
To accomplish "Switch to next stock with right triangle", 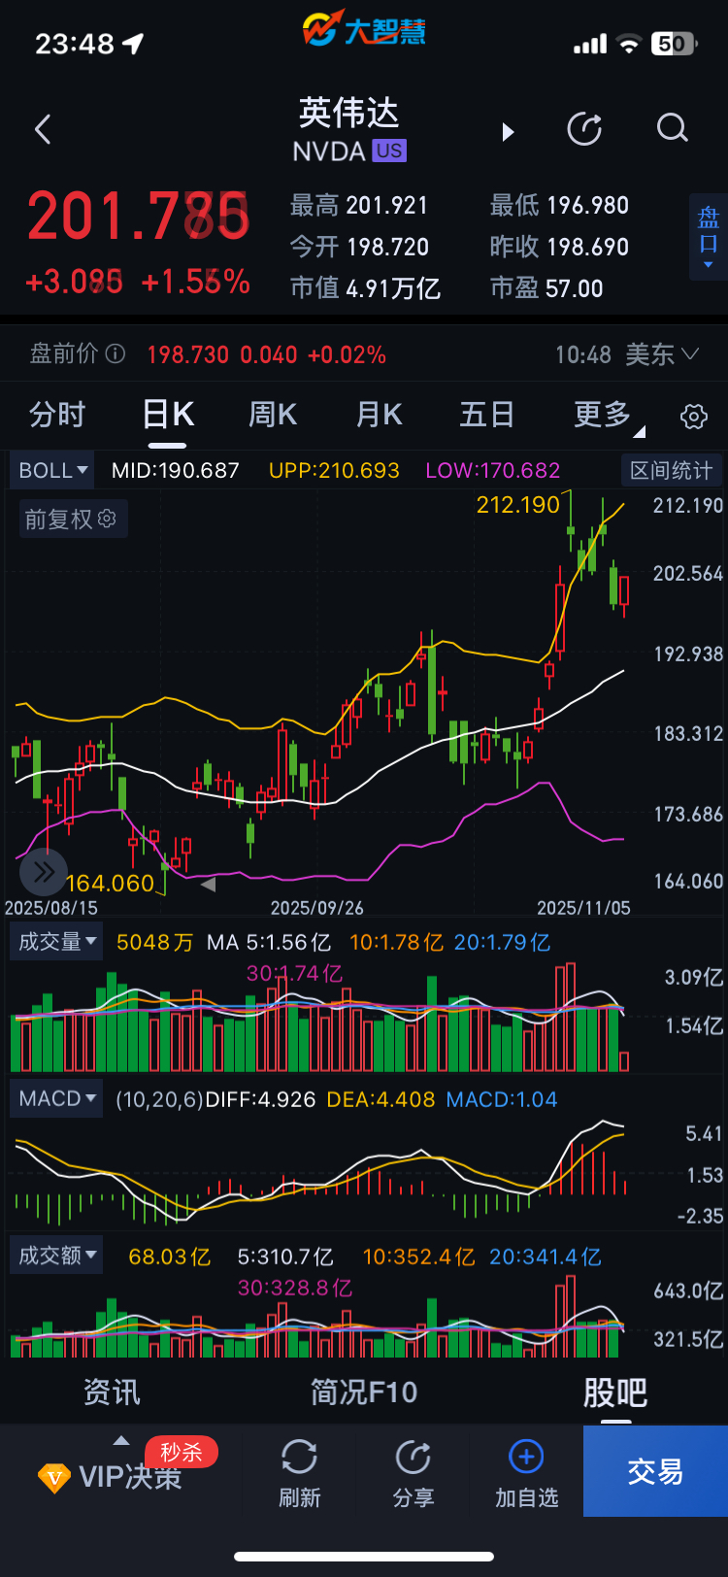I will click(508, 132).
